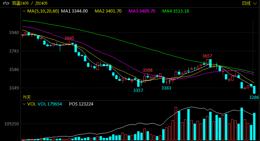This screenshot has width=260, height=141.
Task: Select the MA1 3344.00 value
Action: pos(74,11)
